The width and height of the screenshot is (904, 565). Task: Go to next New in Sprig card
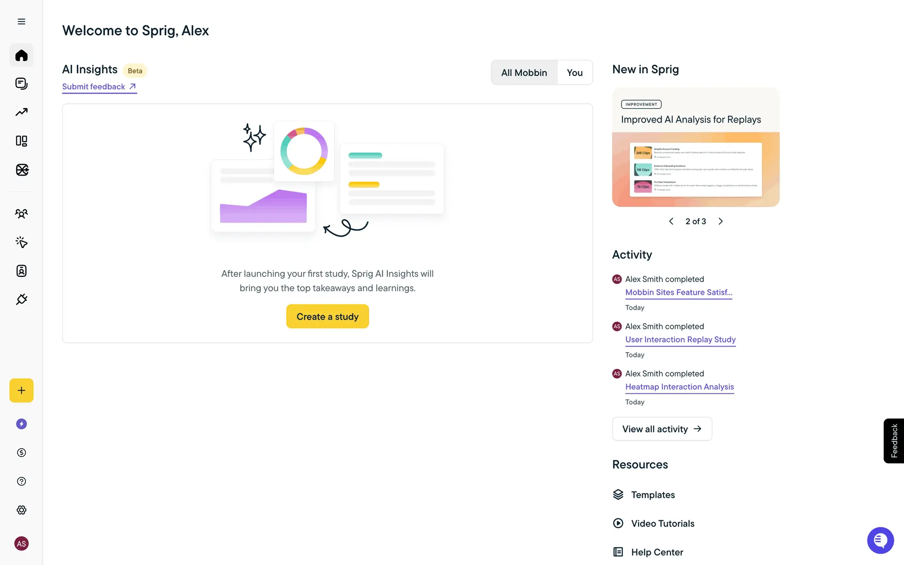[x=720, y=221]
